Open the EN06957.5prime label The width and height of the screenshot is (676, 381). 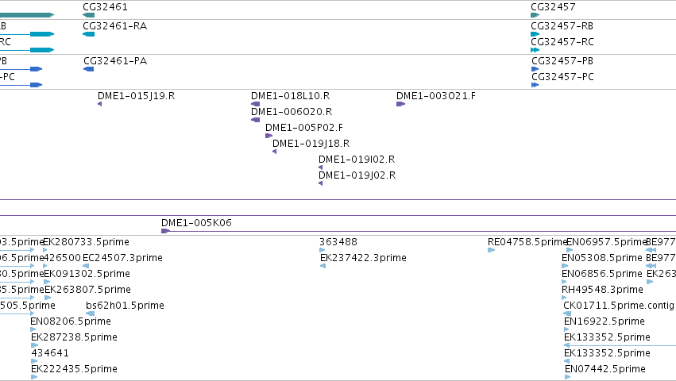(606, 242)
